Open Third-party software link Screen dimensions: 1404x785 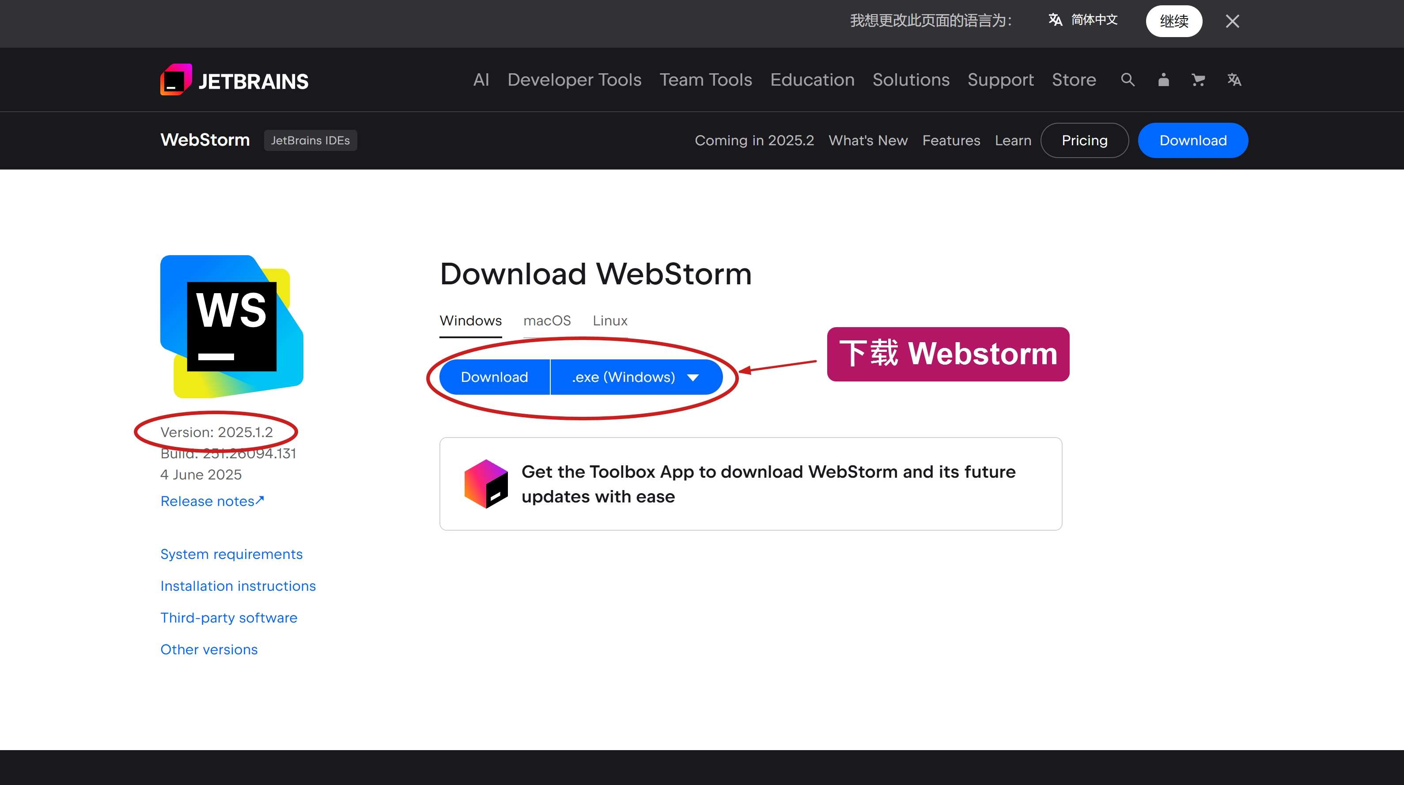[x=228, y=618]
